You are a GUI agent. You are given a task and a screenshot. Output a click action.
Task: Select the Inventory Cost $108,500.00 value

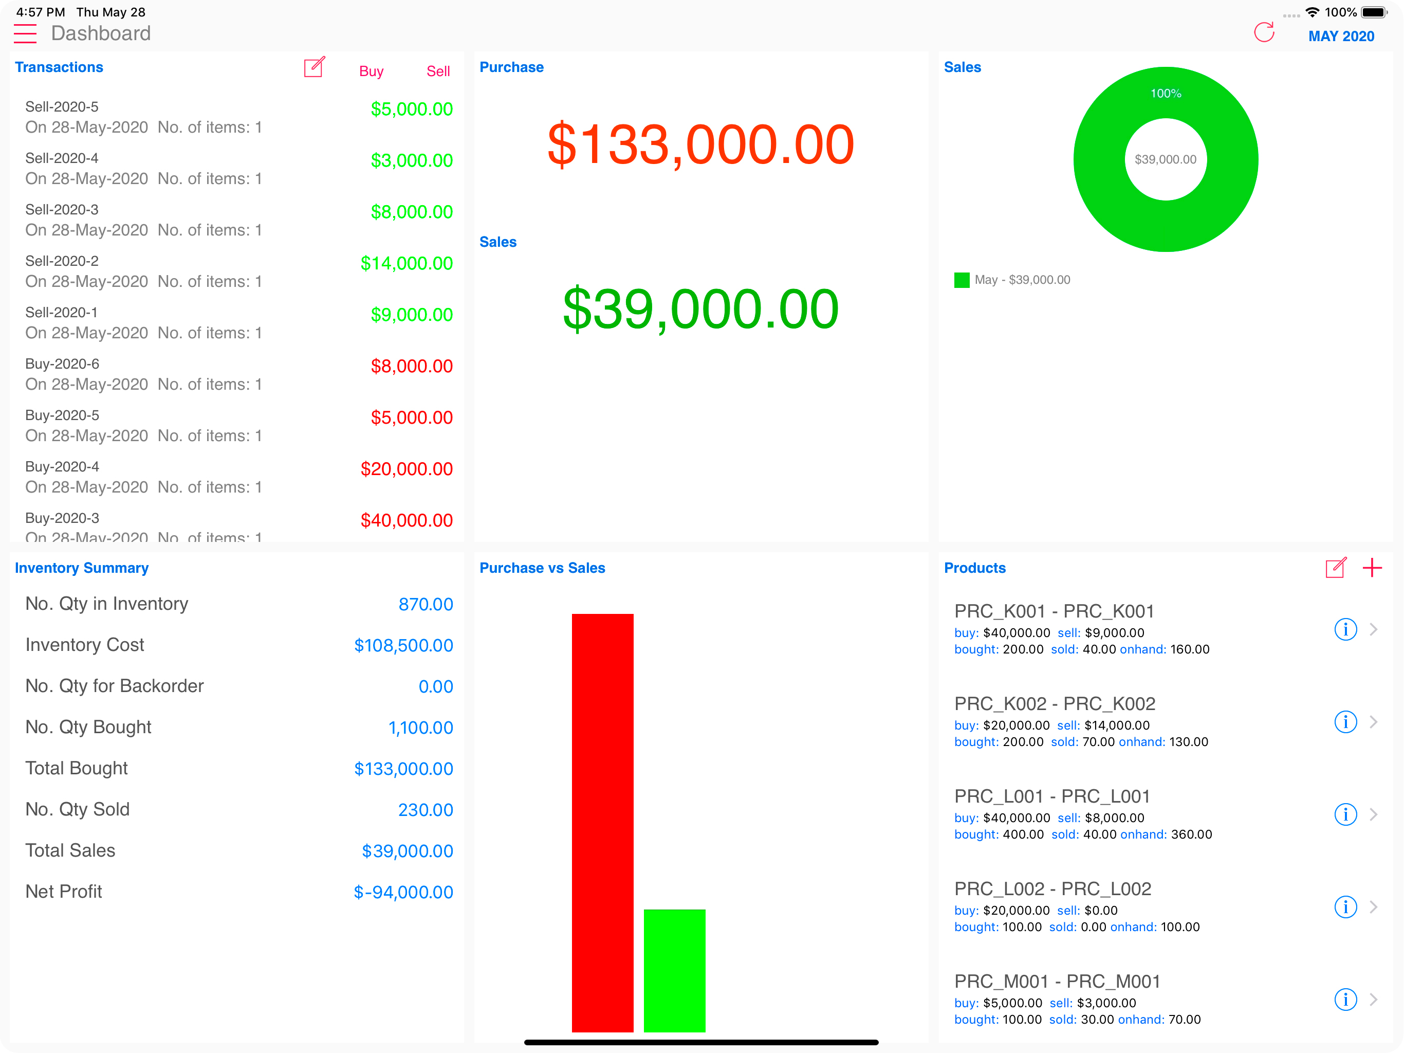404,645
